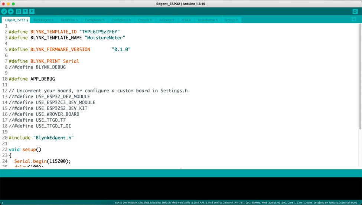Click the template ID string "TMPL6IP9z2F6Y"
Image resolution: width=362 pixels, height=205 pixels.
[x=100, y=32]
